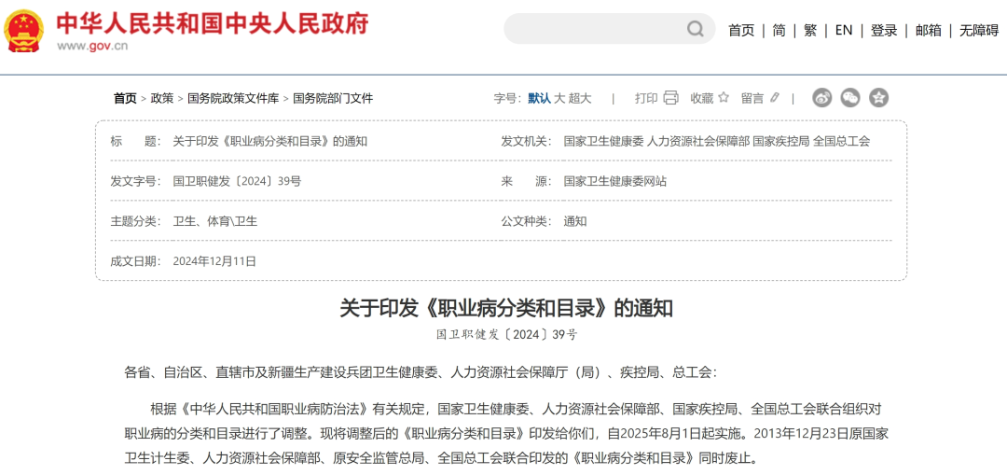The image size is (1007, 475).
Task: Switch to 简 simplified Chinese
Action: 779,30
